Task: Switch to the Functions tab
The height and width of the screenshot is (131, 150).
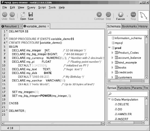Action: pos(124,88)
